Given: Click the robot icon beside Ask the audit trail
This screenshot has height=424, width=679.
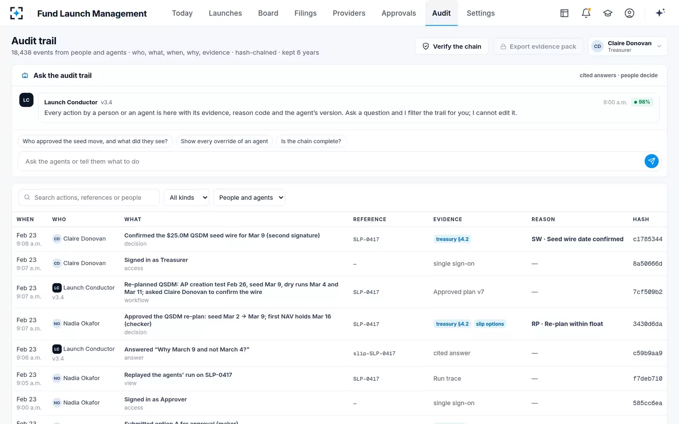Looking at the screenshot, I should coord(25,75).
